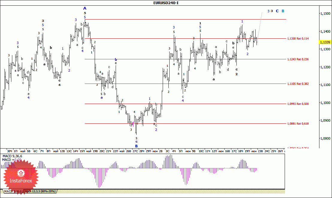The image size is (332, 198).
Task: Click the 1,0881 Ret 0,618 retracement label
Action: click(x=298, y=123)
